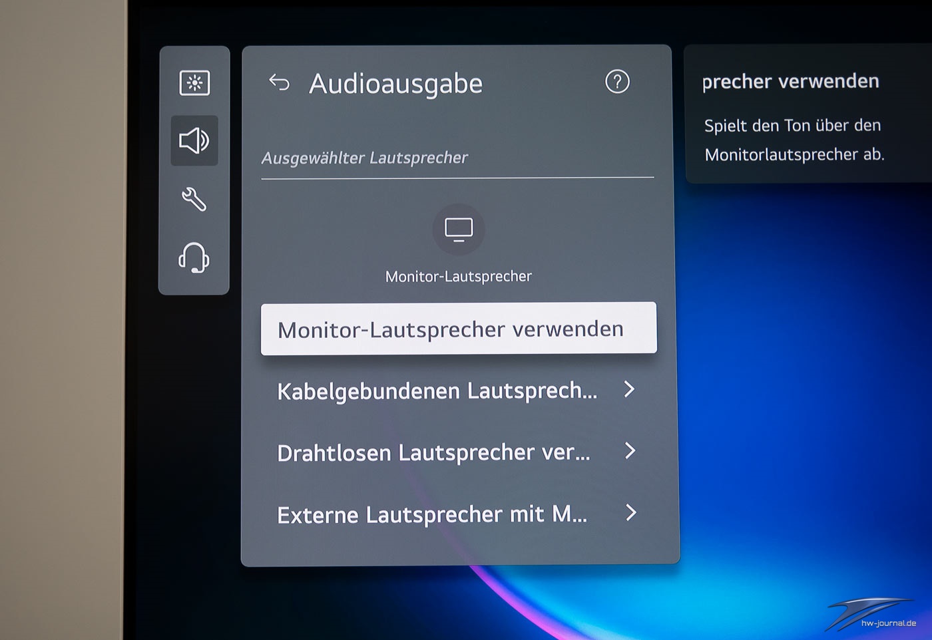Image resolution: width=932 pixels, height=640 pixels.
Task: Click the monitor icon under selected speaker
Action: (x=459, y=230)
